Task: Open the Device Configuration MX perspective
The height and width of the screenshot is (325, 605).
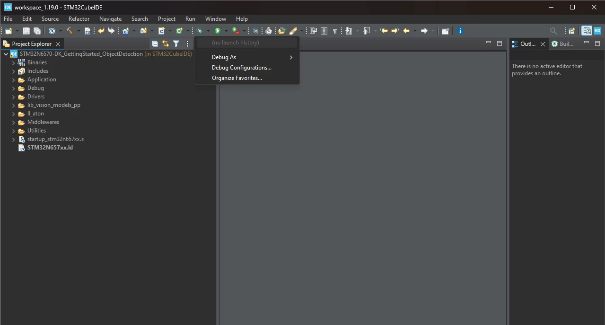Action: click(597, 31)
